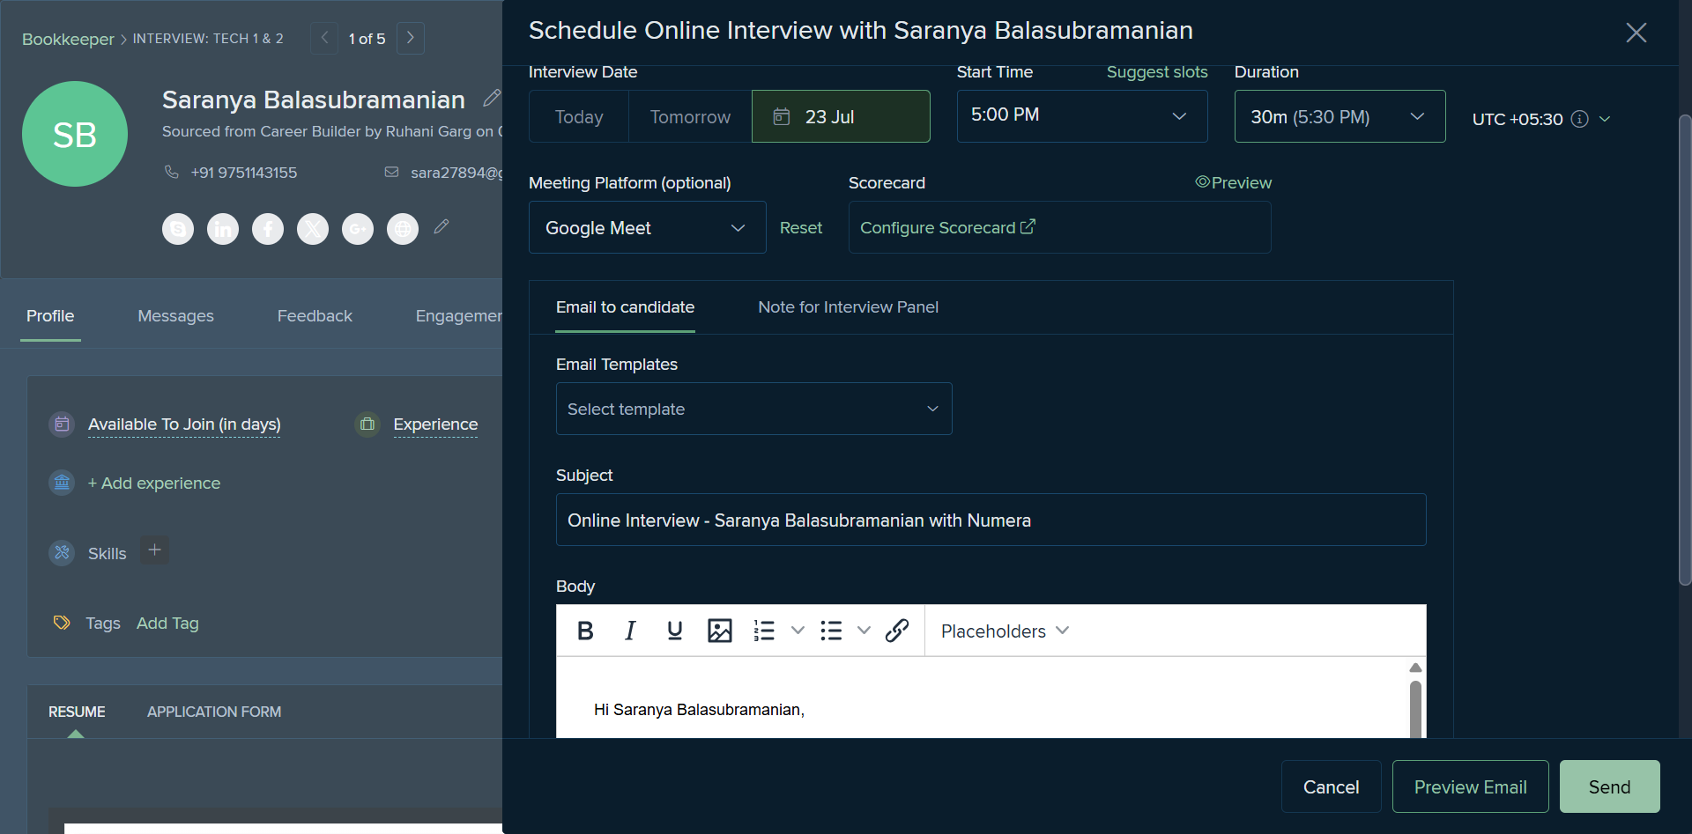The image size is (1692, 834).
Task: Preview the scorecard
Action: 1233,182
